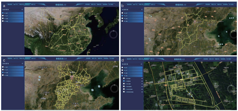This screenshot has height=111, width=238.
Task: Uncheck the first route-level checkbox in panel a
Action: 3,13
